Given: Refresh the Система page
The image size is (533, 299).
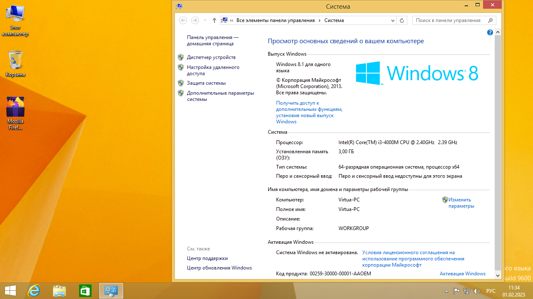Looking at the screenshot, I should tap(402, 20).
